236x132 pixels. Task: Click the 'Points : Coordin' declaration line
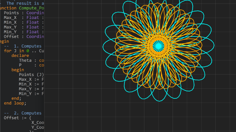[x=21, y=13]
